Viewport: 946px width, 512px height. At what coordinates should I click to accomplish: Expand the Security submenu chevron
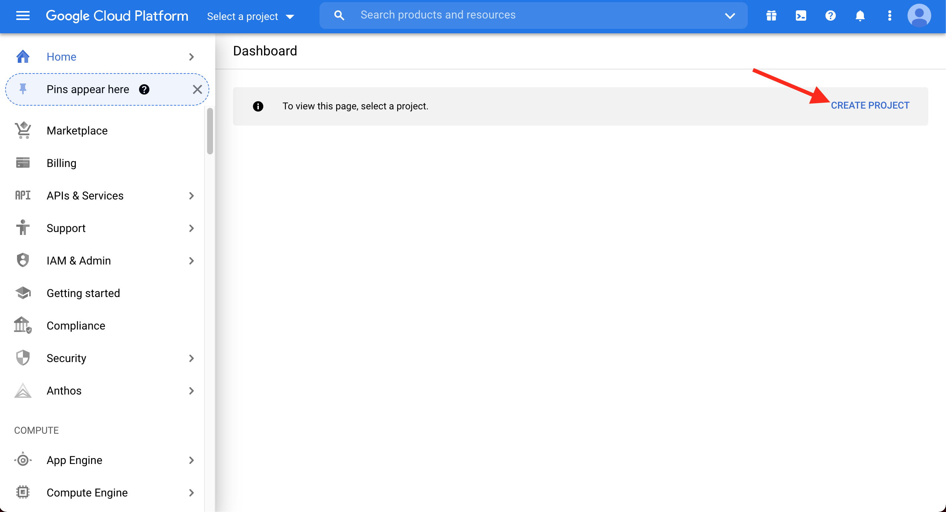[191, 358]
